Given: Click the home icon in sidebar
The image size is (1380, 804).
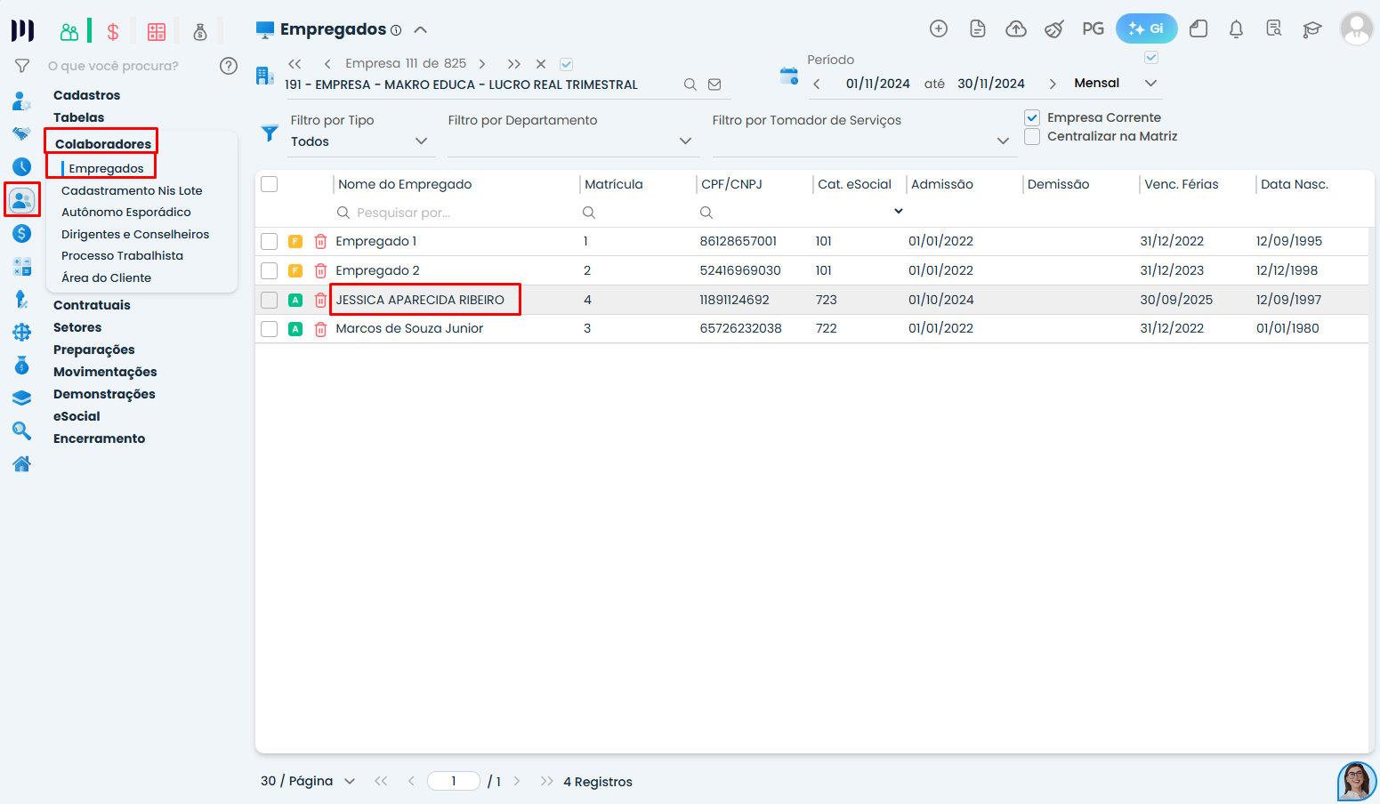Looking at the screenshot, I should 22,463.
